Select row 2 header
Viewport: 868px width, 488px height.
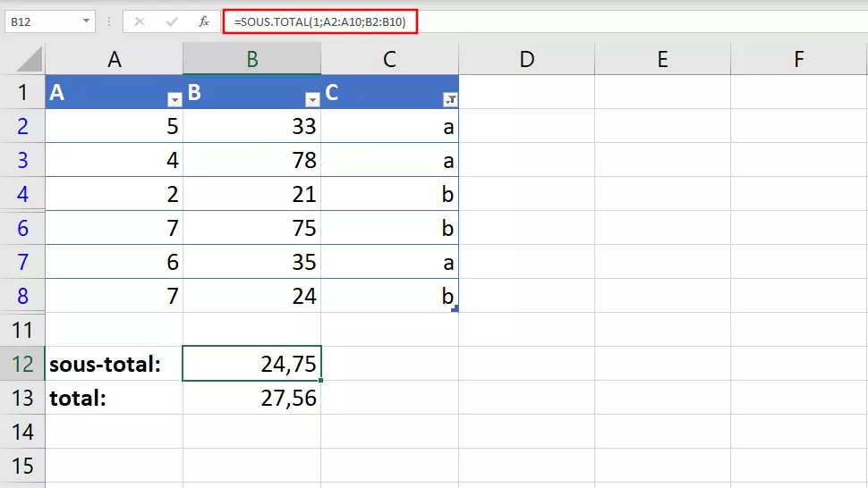point(22,127)
